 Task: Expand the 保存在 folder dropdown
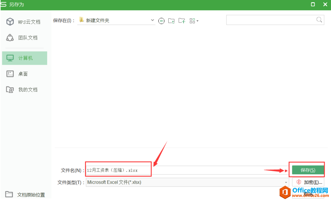153,20
